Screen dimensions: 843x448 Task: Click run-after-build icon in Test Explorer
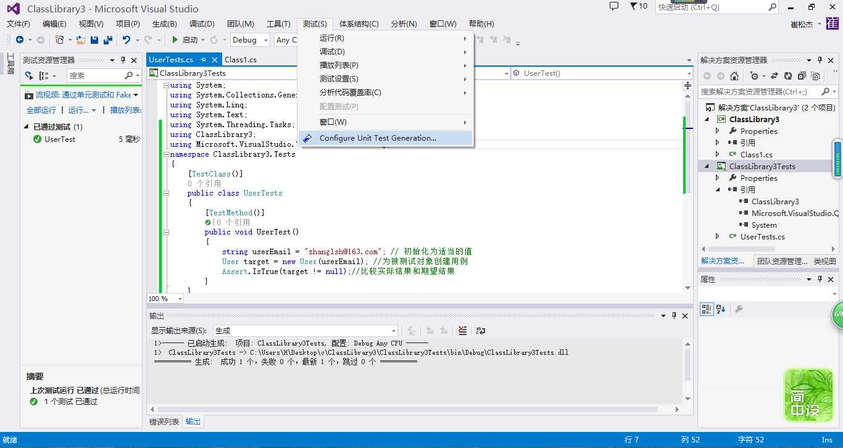29,75
